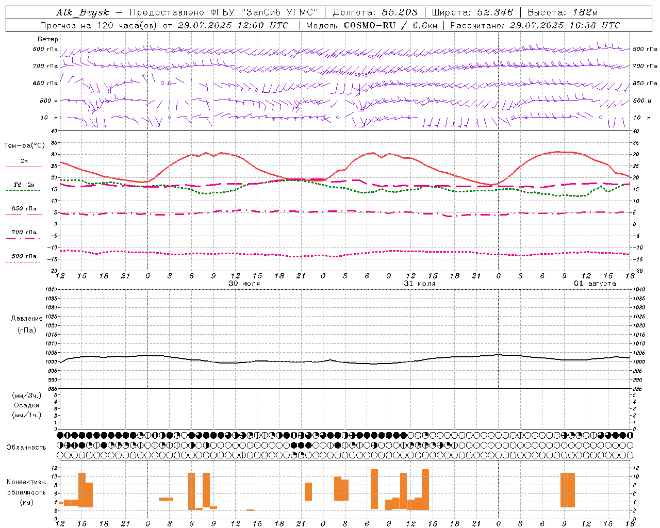The width and height of the screenshot is (660, 528).
Task: Click the '(км)' unit under convective cloudiness
Action: click(x=27, y=502)
